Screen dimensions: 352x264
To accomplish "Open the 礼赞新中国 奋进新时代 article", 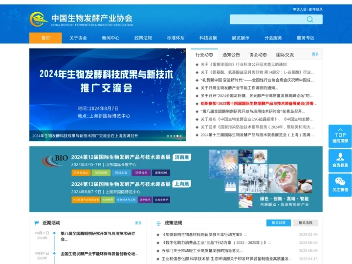I will point(258,80).
